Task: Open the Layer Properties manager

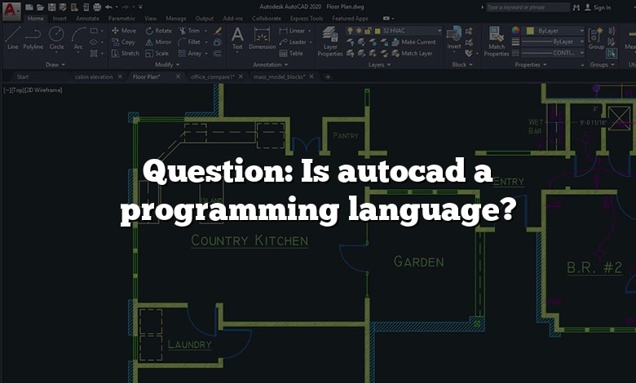Action: pyautogui.click(x=330, y=41)
